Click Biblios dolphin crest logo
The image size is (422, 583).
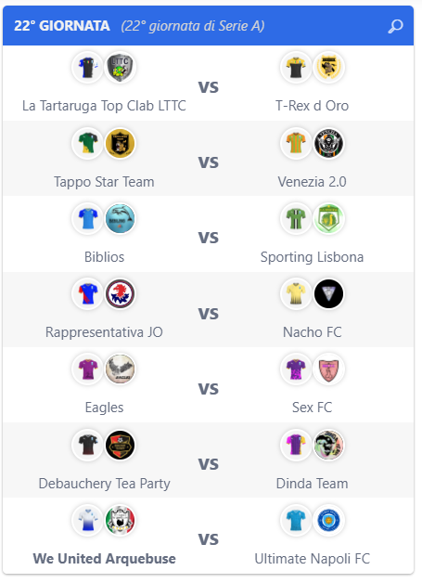pyautogui.click(x=120, y=219)
